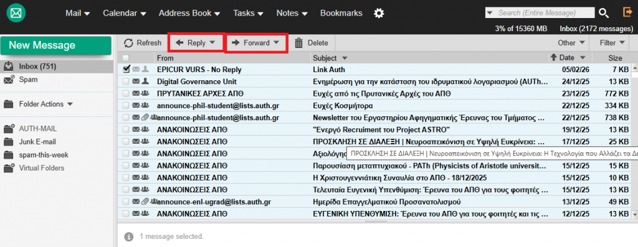This screenshot has width=638, height=247.
Task: Click the Virtual Folders icon
Action: coord(9,168)
